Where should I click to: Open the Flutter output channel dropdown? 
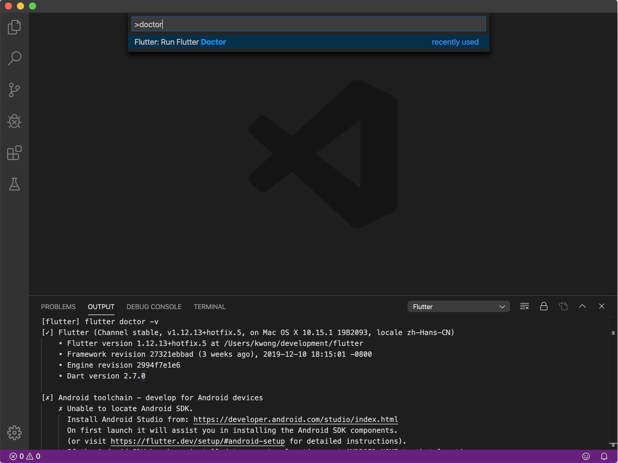pyautogui.click(x=459, y=307)
